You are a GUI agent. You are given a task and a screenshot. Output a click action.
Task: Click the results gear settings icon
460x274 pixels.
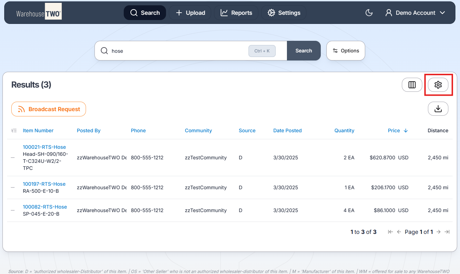(438, 85)
